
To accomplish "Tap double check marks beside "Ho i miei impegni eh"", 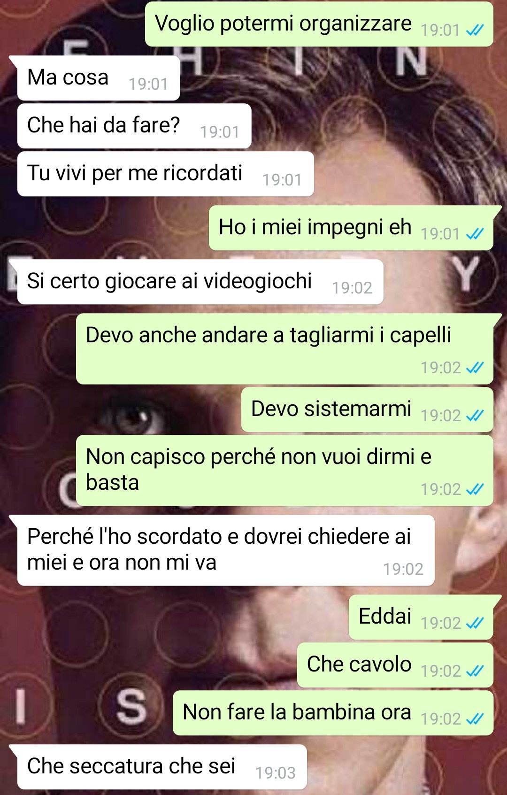I will [x=475, y=234].
